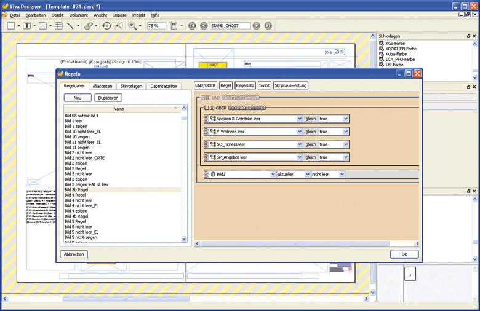
Task: Float the Stilvorlagen panel
Action: point(468,36)
